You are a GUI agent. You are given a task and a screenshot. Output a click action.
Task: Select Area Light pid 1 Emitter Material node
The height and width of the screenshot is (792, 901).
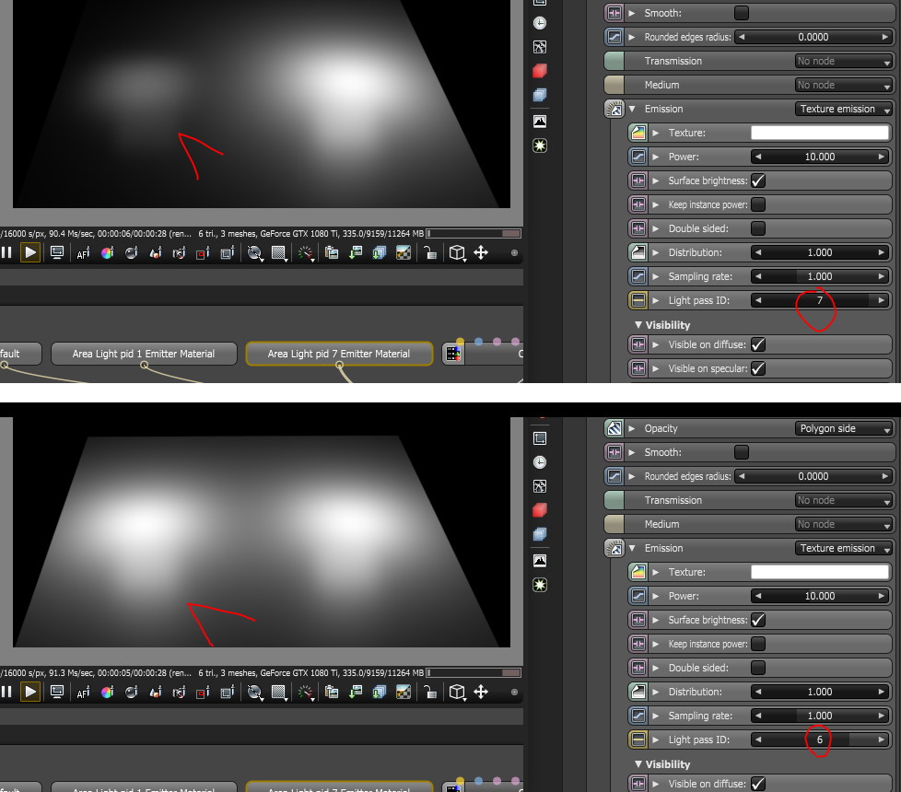pyautogui.click(x=144, y=354)
